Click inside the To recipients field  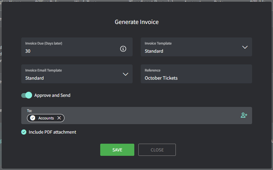136,116
